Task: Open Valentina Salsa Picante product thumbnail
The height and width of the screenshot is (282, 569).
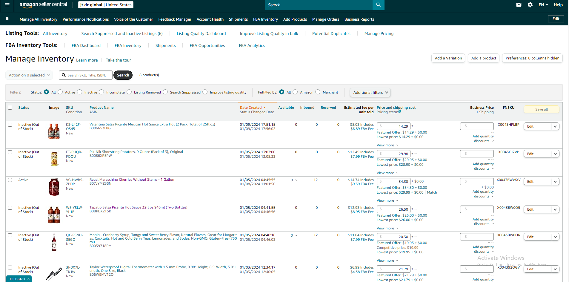Action: tap(54, 131)
